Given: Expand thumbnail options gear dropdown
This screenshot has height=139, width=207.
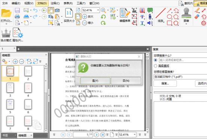Looking at the screenshot, I should (x=9, y=61).
